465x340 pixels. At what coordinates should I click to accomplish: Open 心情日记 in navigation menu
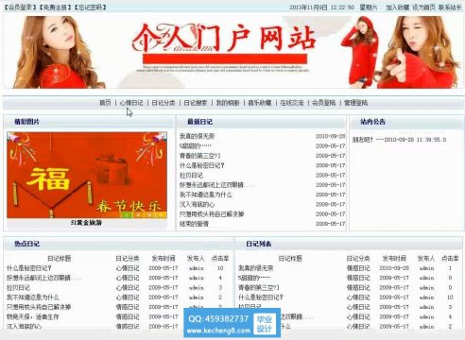tap(131, 103)
